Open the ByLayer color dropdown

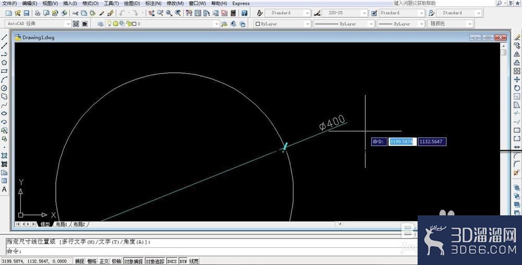tap(282, 24)
